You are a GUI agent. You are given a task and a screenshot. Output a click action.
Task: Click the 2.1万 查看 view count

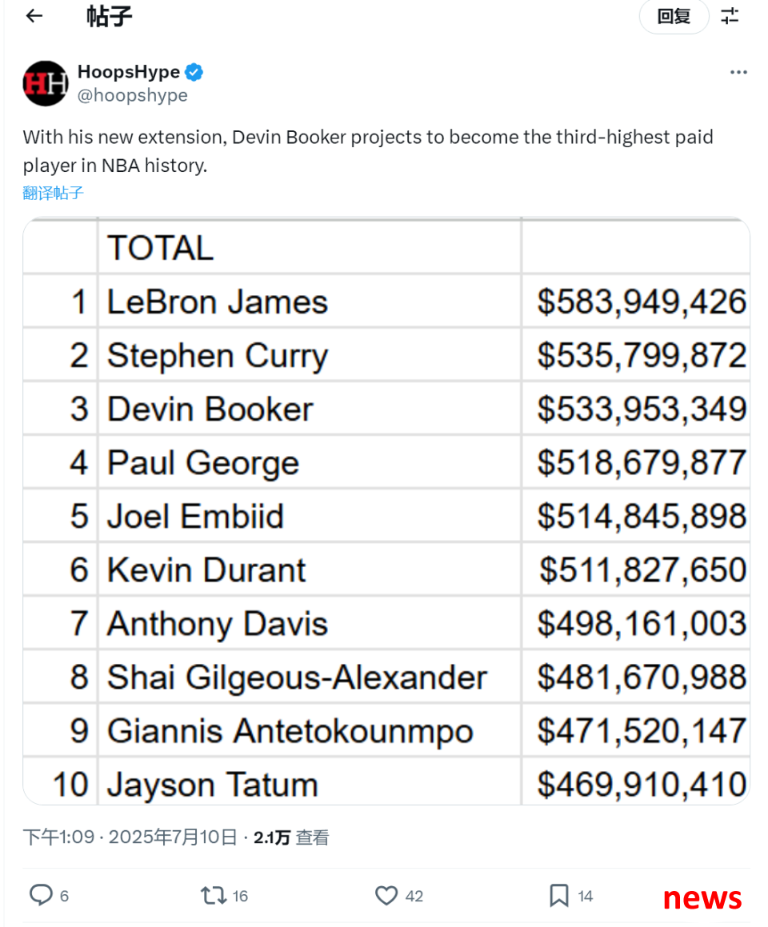point(291,837)
